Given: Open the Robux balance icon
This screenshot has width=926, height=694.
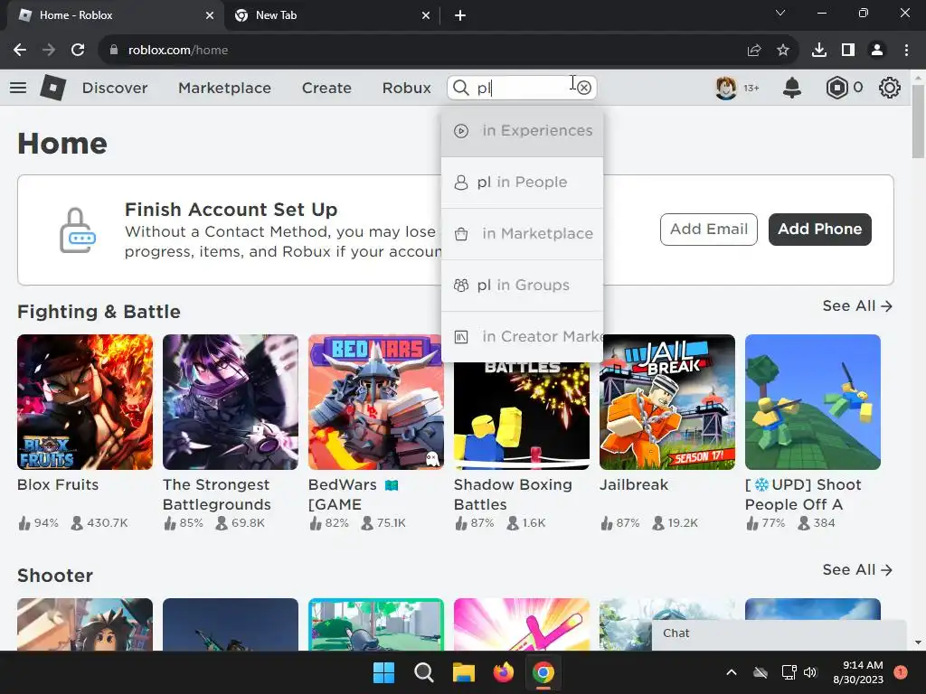Looking at the screenshot, I should 836,88.
